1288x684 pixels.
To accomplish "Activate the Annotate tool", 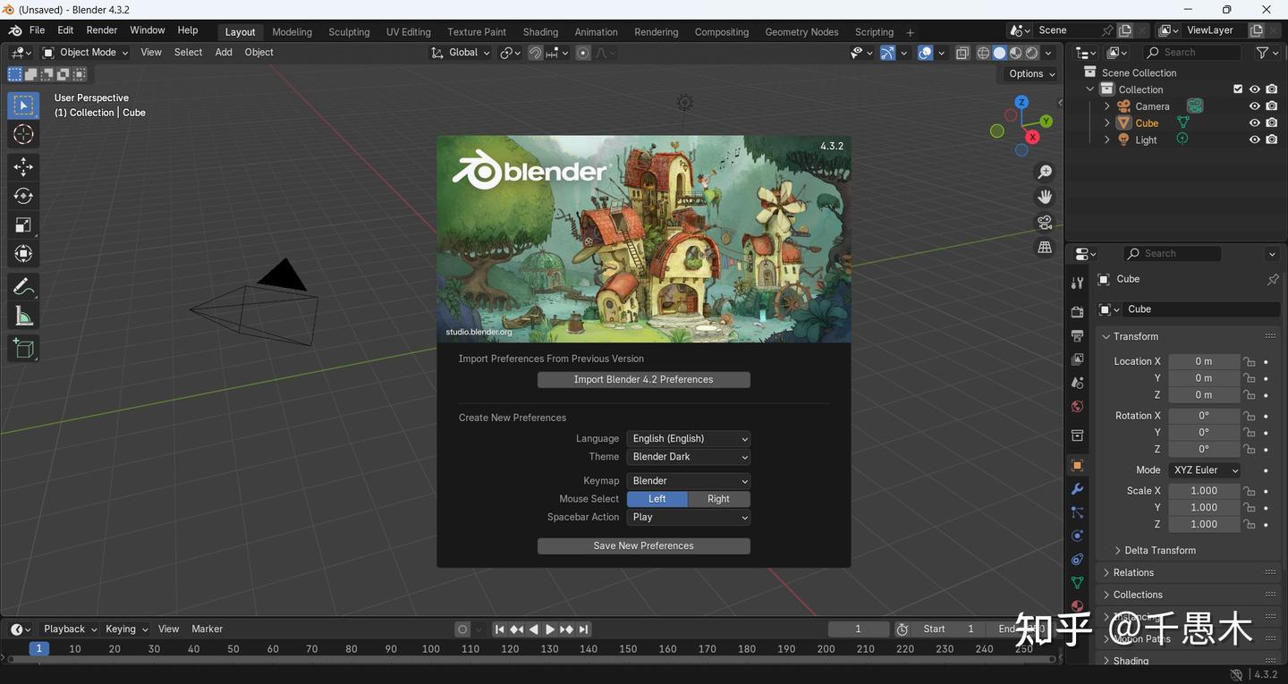I will pos(23,285).
